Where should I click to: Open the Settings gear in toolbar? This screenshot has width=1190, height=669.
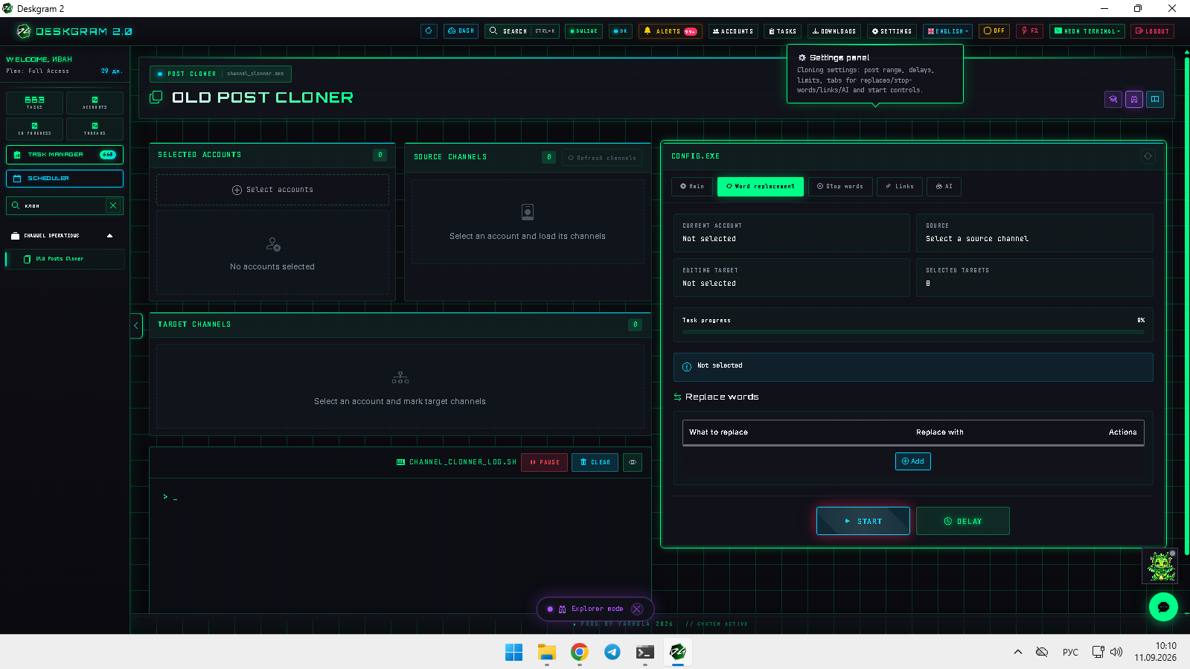pyautogui.click(x=892, y=31)
